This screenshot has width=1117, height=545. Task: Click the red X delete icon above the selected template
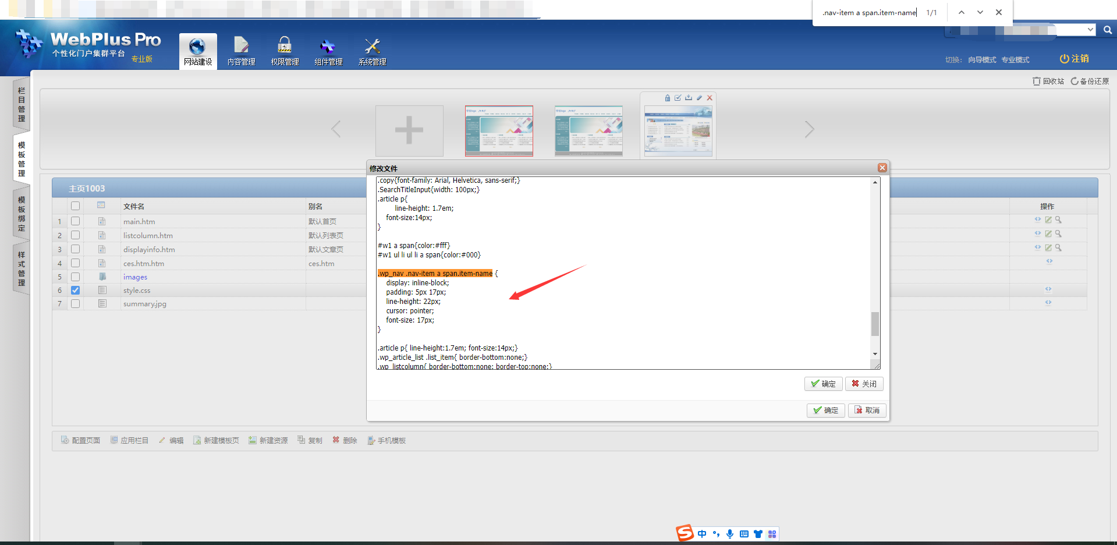710,98
